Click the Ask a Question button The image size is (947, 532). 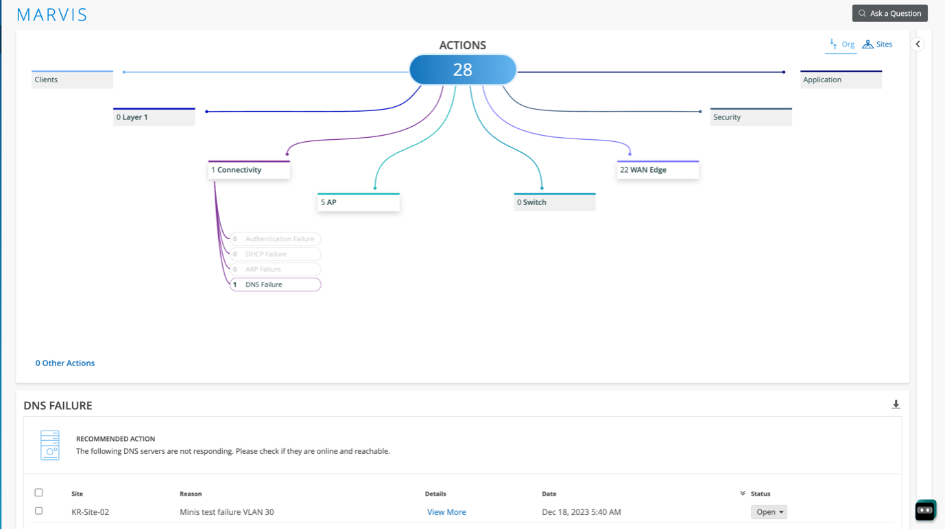point(889,13)
